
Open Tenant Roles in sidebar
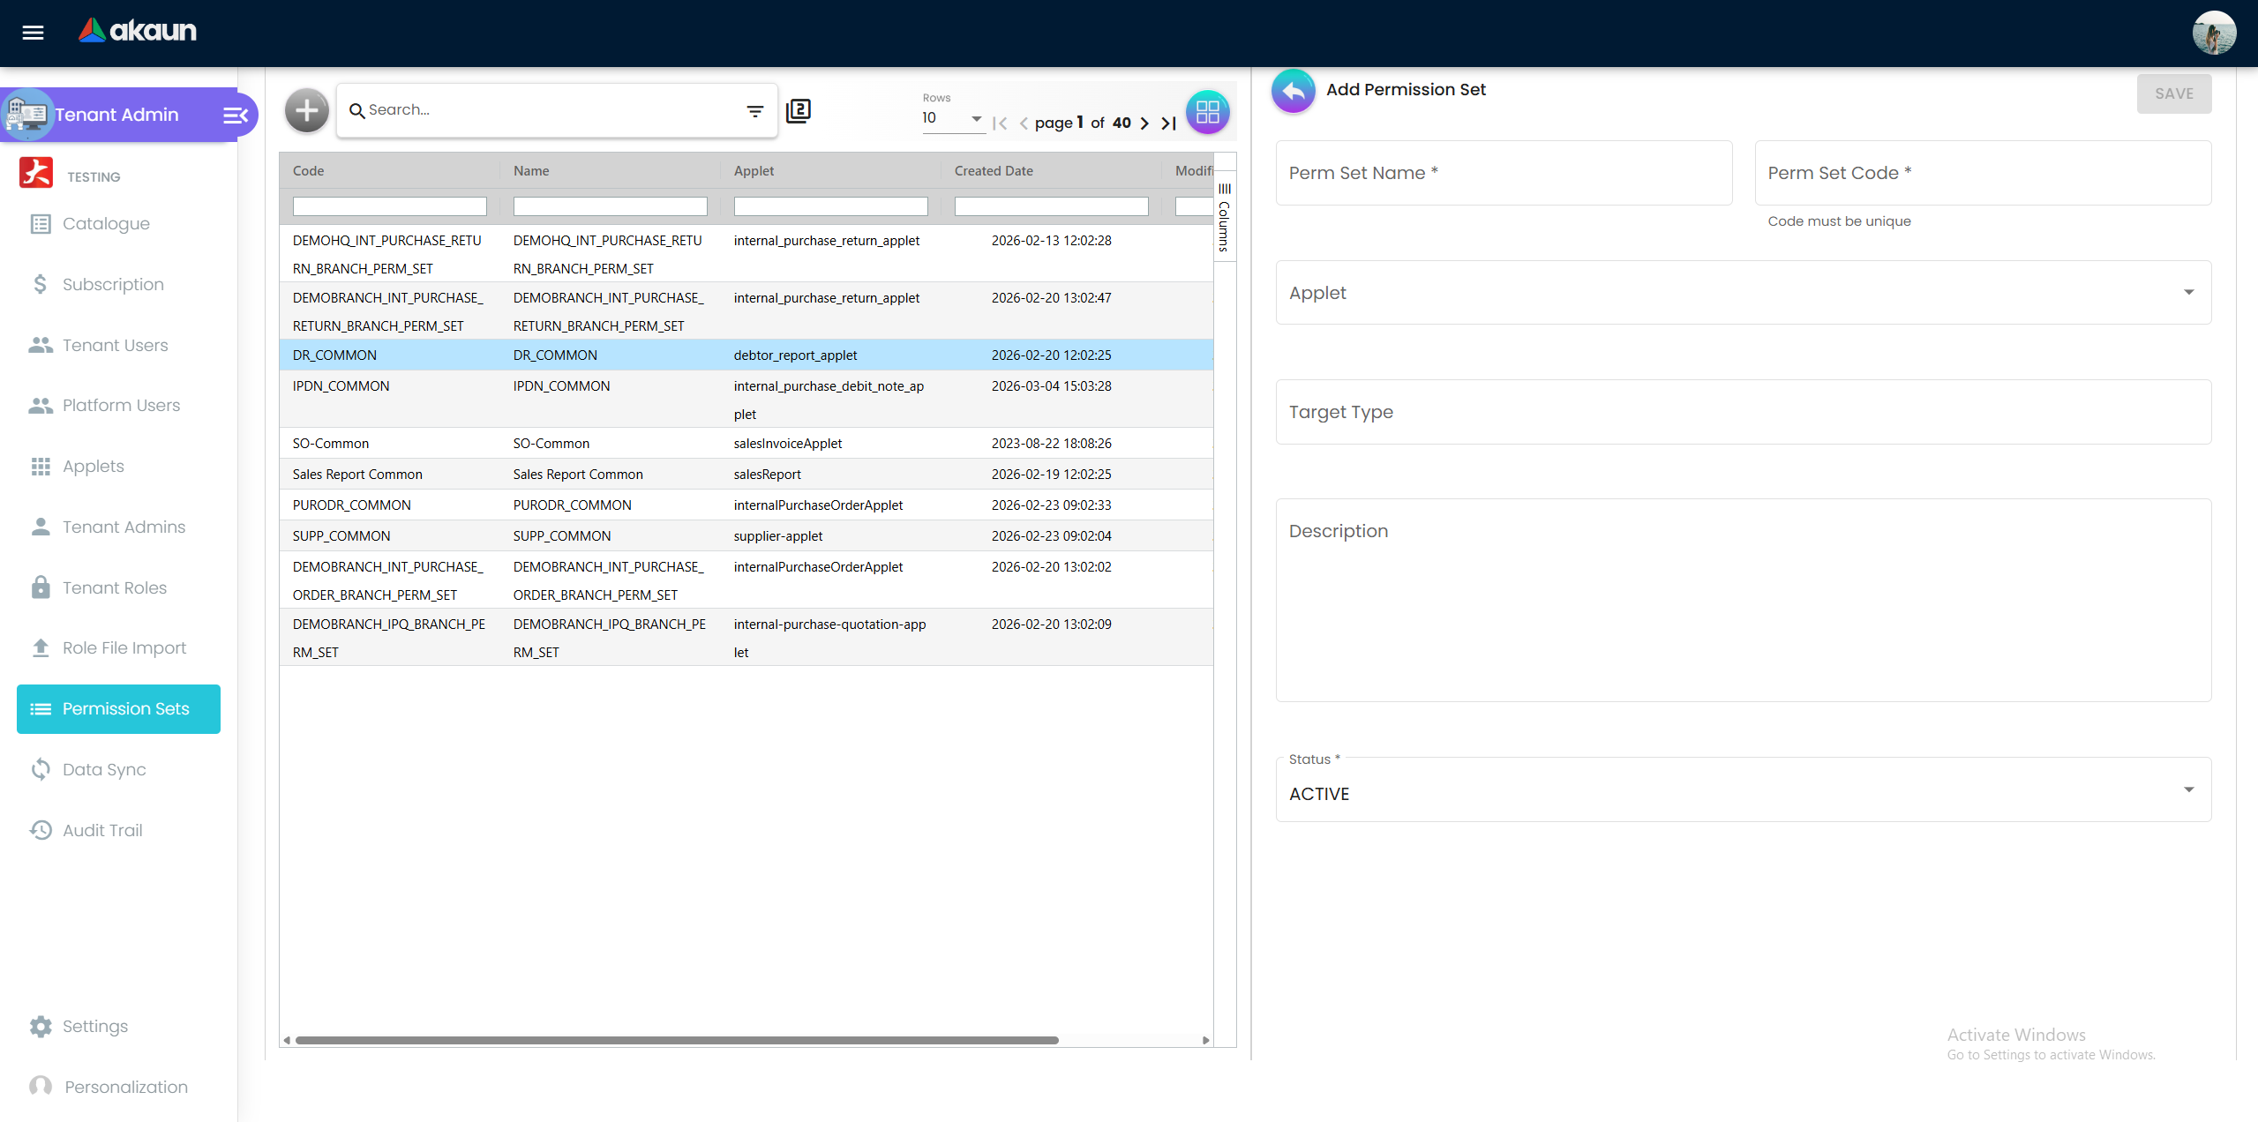(115, 587)
